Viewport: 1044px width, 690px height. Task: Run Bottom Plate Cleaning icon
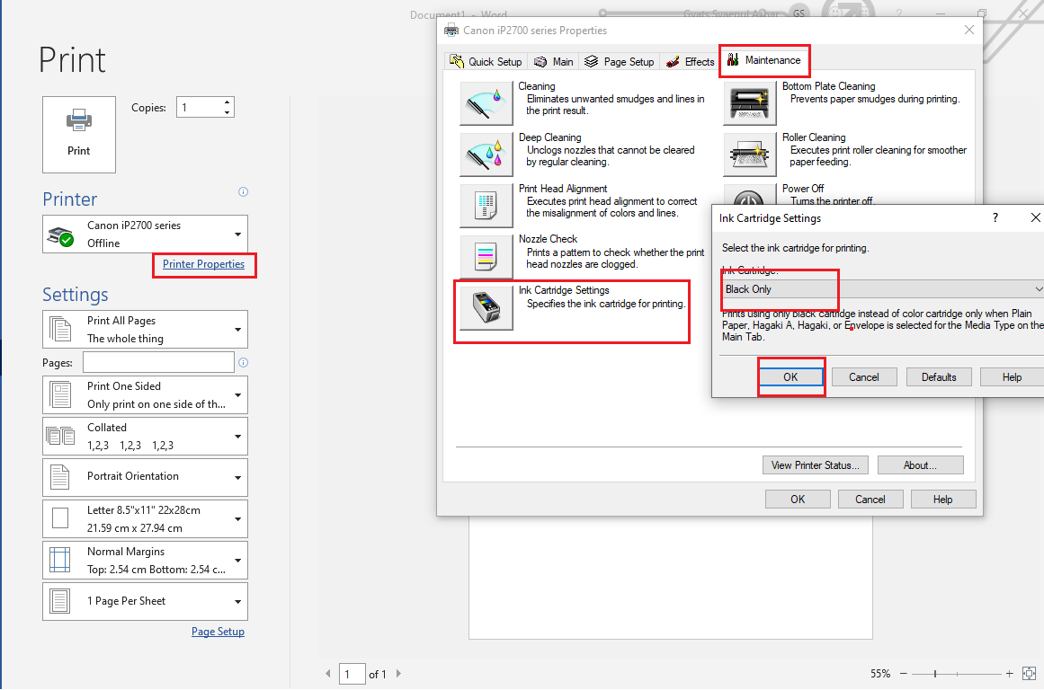[x=750, y=103]
